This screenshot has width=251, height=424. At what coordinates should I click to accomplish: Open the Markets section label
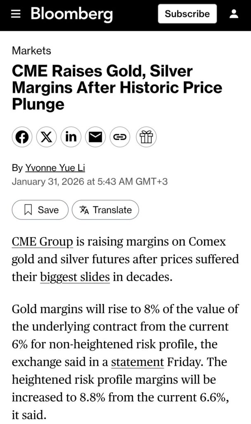click(x=31, y=51)
